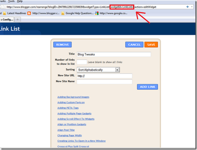197x150 pixels.
Task: Click the Link List page heading
Action: pos(10,29)
